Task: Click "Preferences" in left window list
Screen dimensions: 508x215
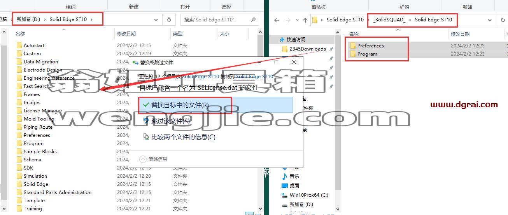Action: click(x=37, y=135)
